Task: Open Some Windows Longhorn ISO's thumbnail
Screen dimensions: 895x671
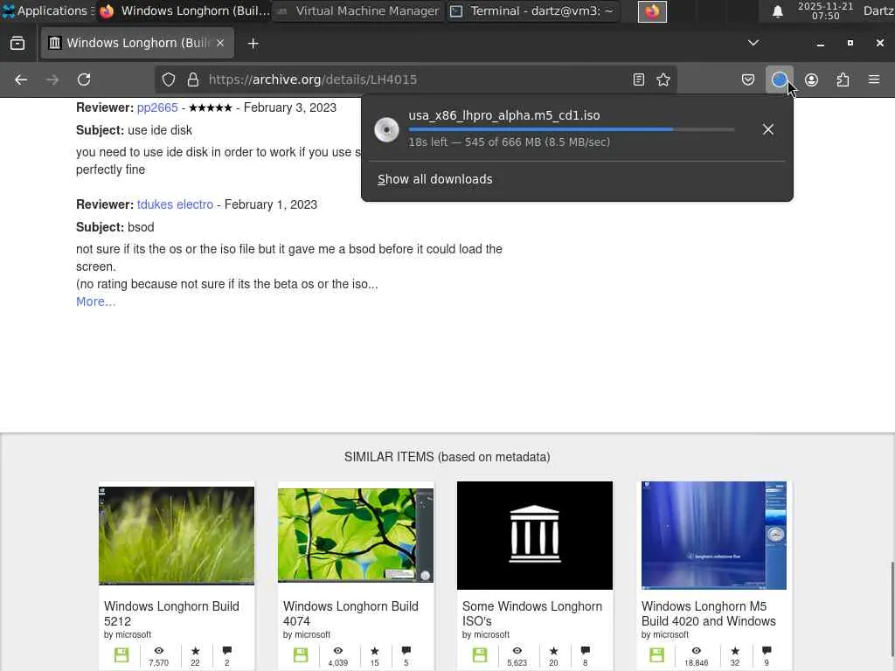Action: click(x=535, y=536)
